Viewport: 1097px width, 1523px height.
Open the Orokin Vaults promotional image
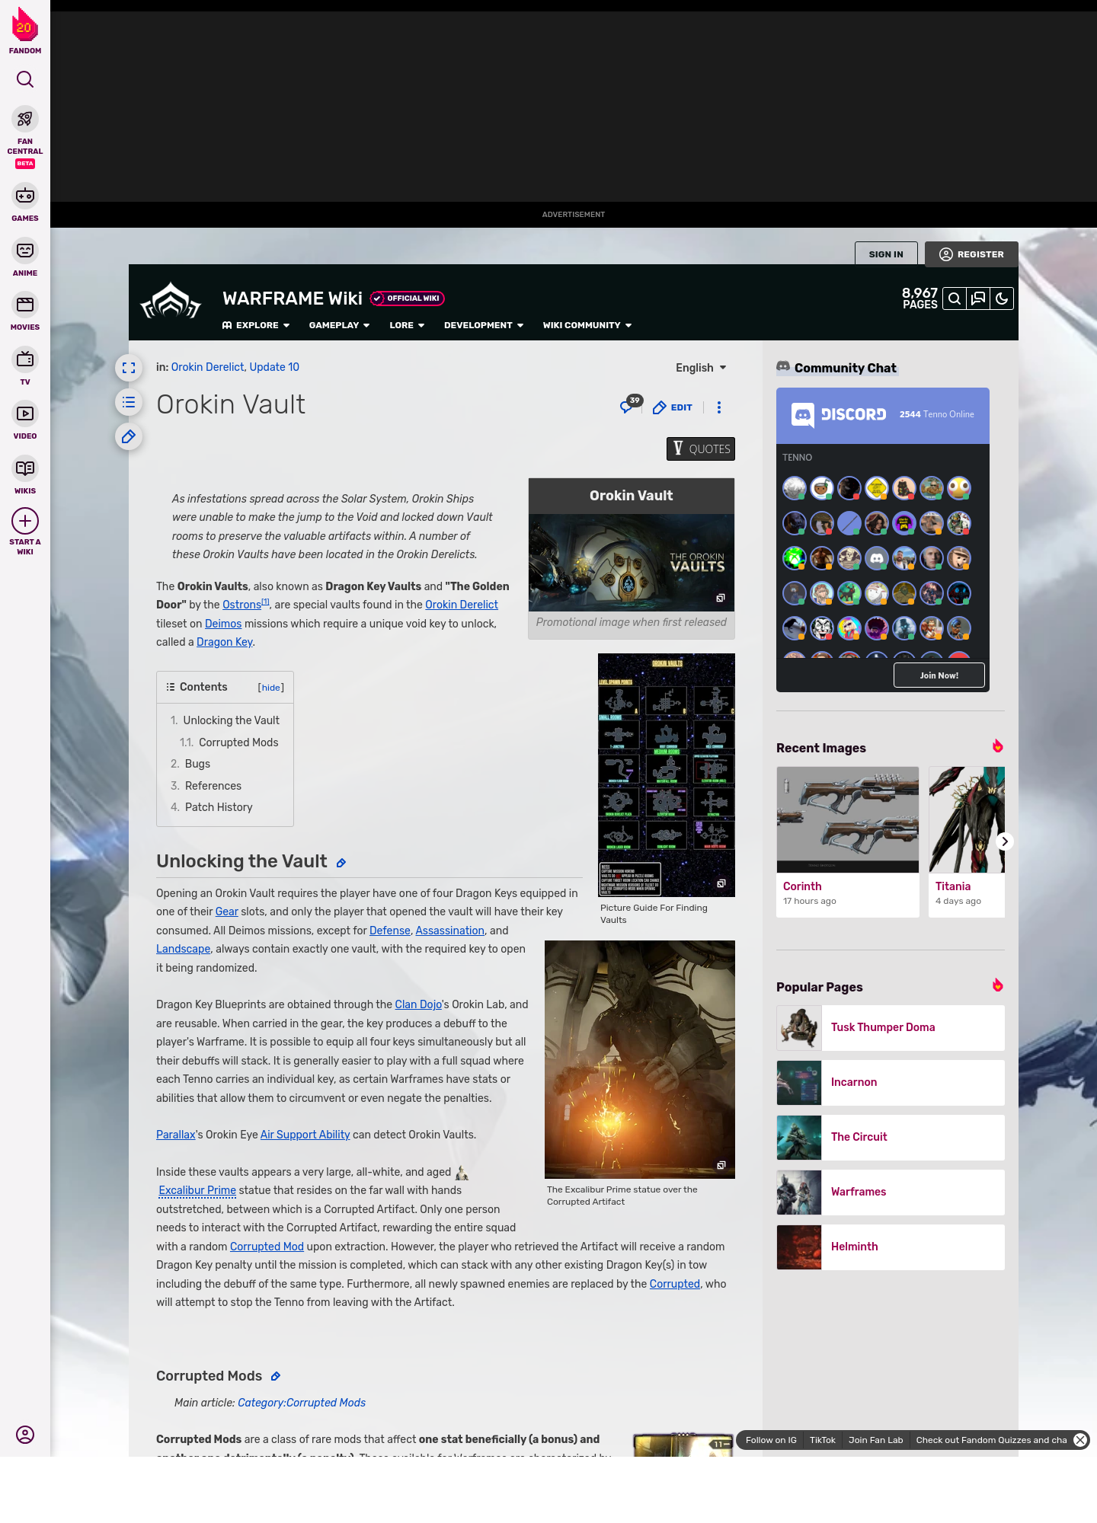click(632, 563)
